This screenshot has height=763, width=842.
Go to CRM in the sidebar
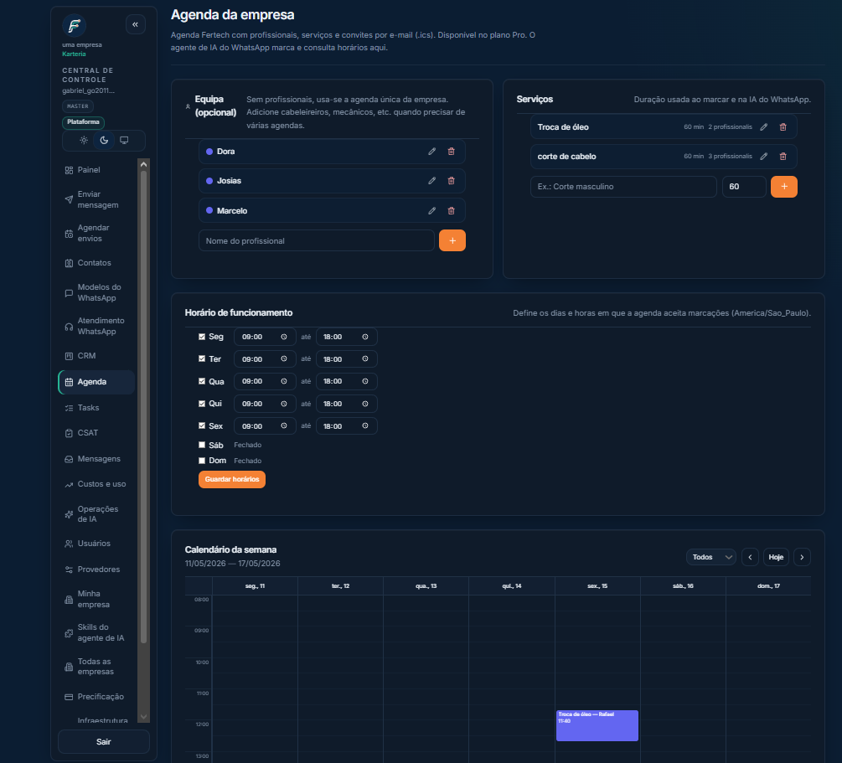pyautogui.click(x=96, y=355)
